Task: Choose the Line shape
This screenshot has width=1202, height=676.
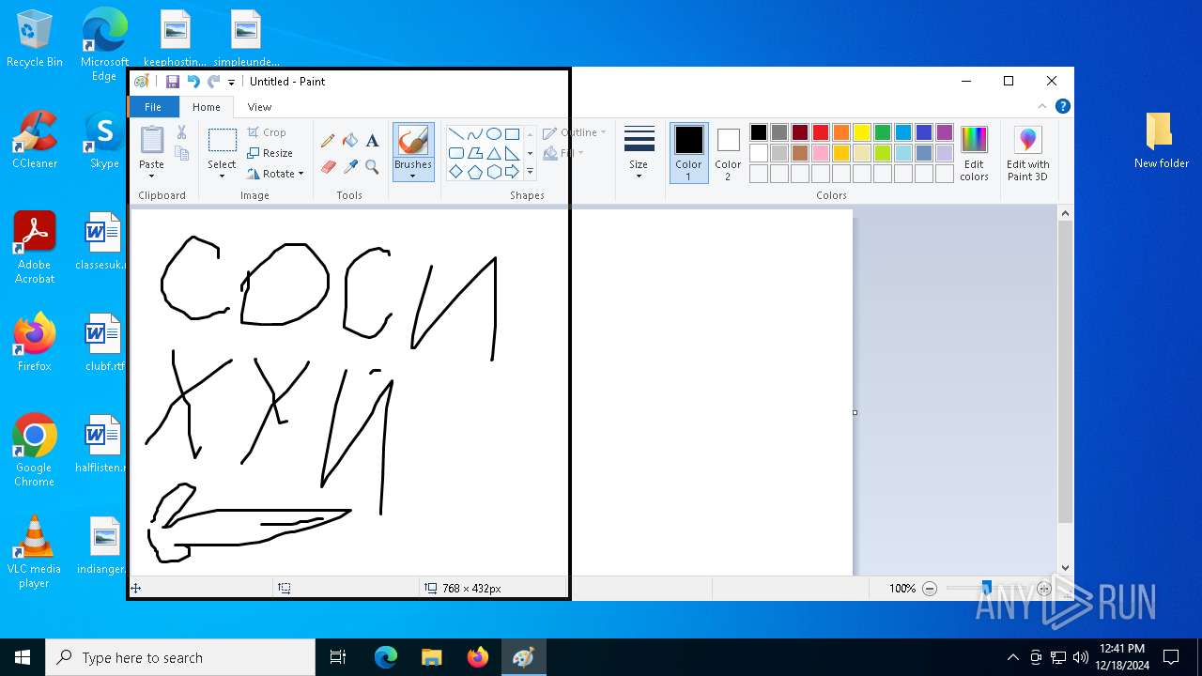Action: [x=455, y=133]
